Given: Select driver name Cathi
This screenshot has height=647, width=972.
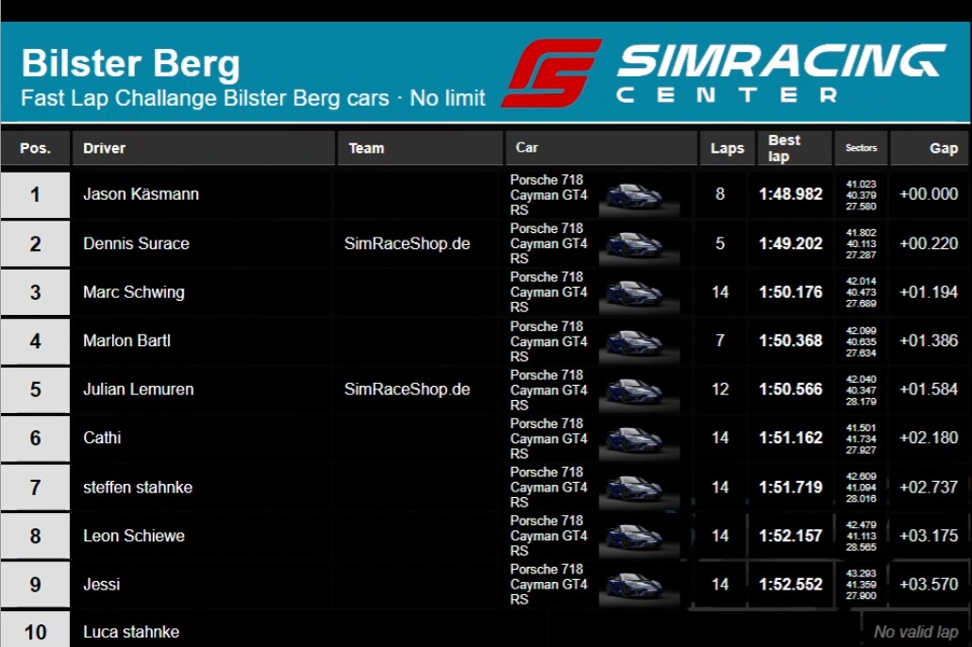Looking at the screenshot, I should pos(102,438).
